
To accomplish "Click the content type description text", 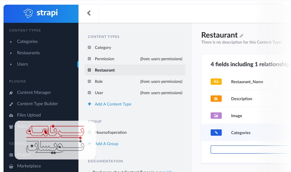I will pyautogui.click(x=241, y=42).
